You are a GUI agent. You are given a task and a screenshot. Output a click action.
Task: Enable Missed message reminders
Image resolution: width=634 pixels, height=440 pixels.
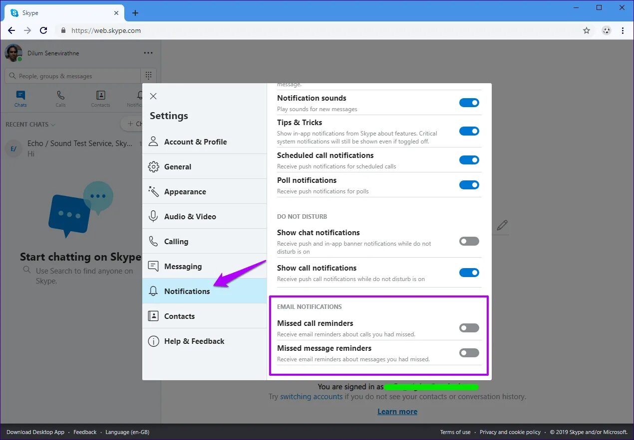[469, 353]
